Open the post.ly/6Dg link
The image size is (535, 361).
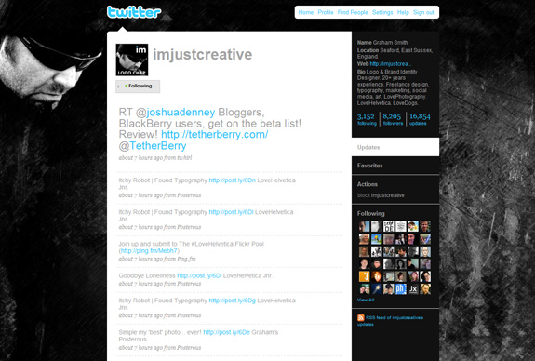(x=232, y=301)
